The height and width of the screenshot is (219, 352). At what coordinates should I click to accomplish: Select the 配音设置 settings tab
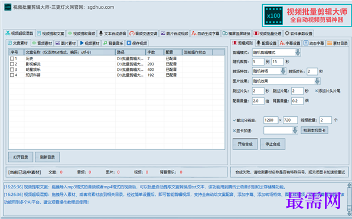[x=267, y=43]
